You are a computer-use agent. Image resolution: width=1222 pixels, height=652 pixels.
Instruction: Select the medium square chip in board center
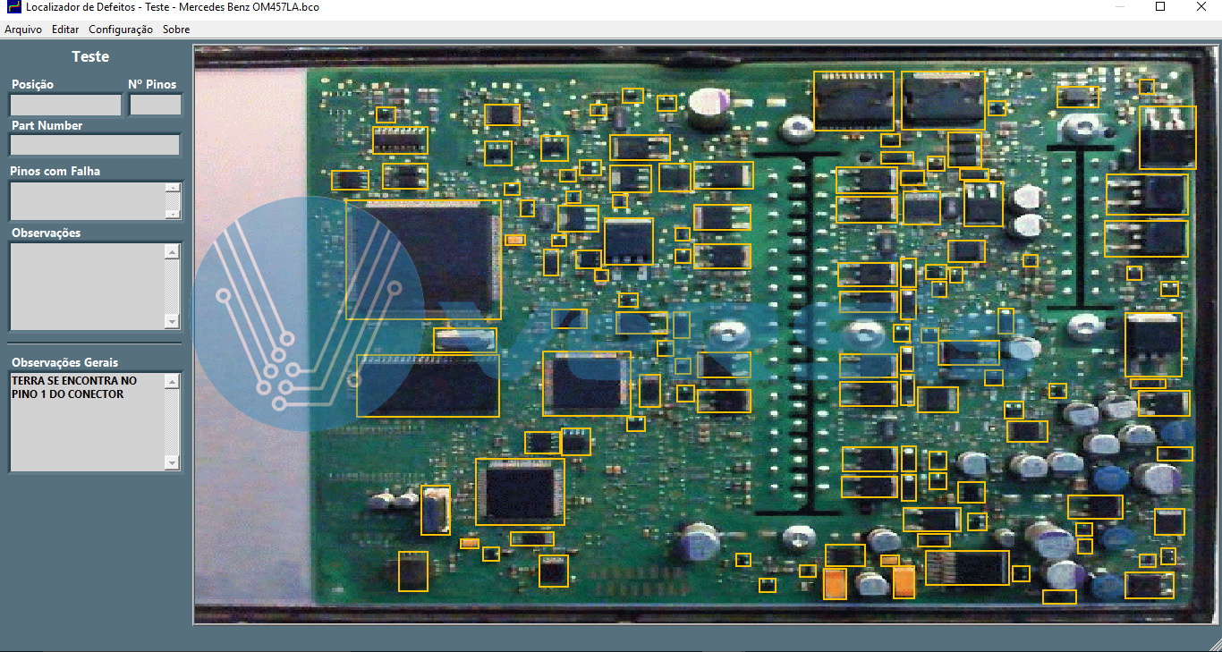point(587,384)
